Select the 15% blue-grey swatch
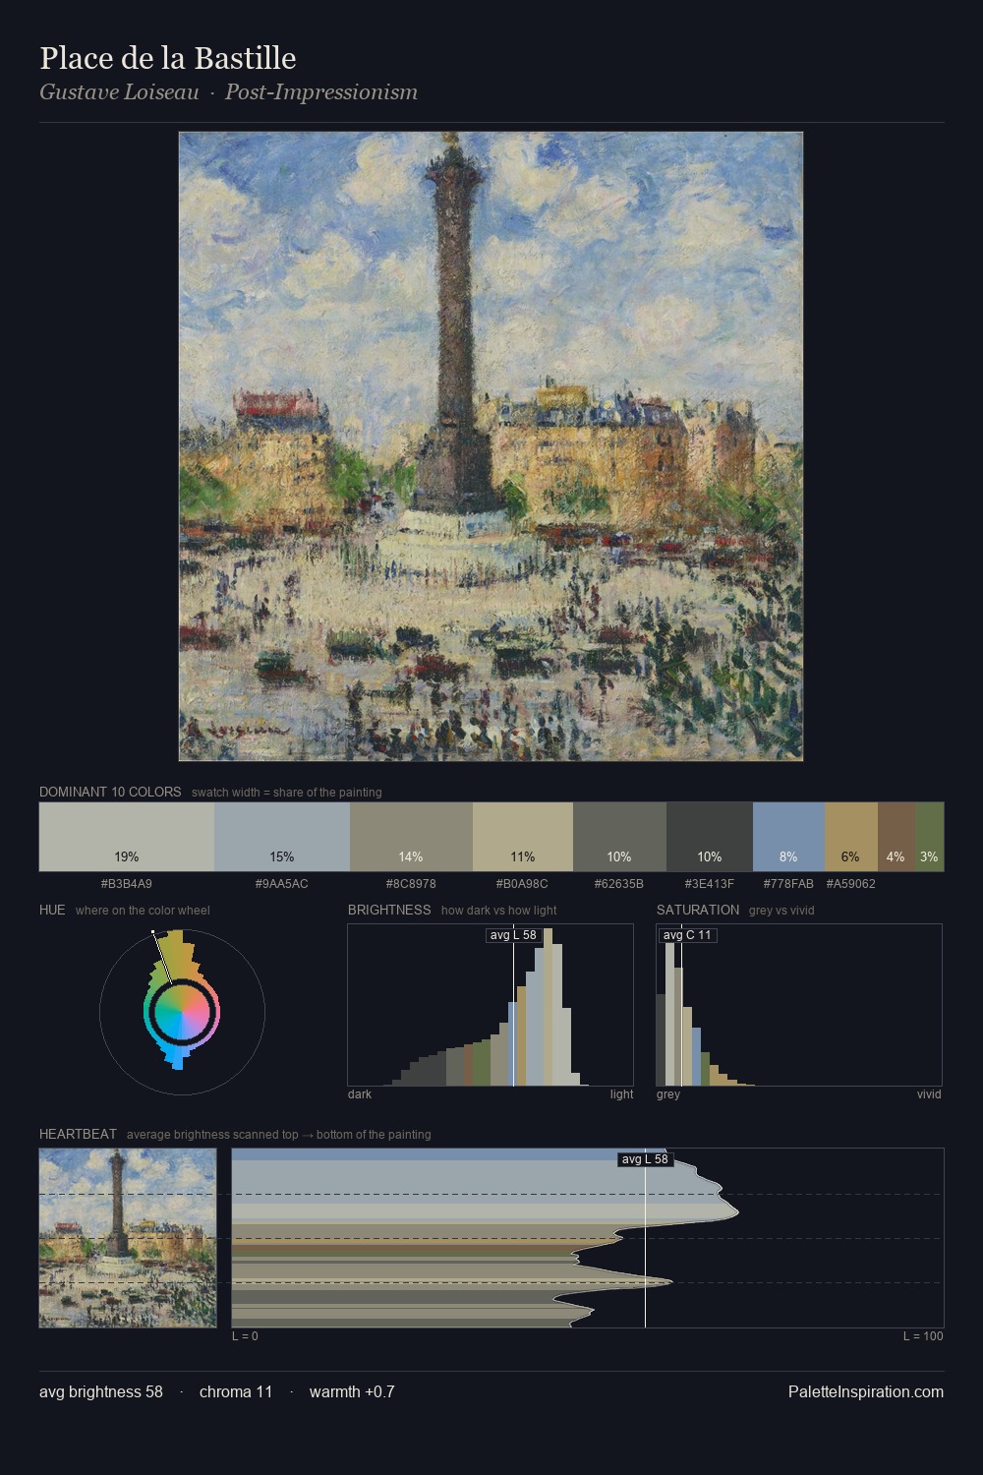This screenshot has height=1475, width=983. pos(282,837)
